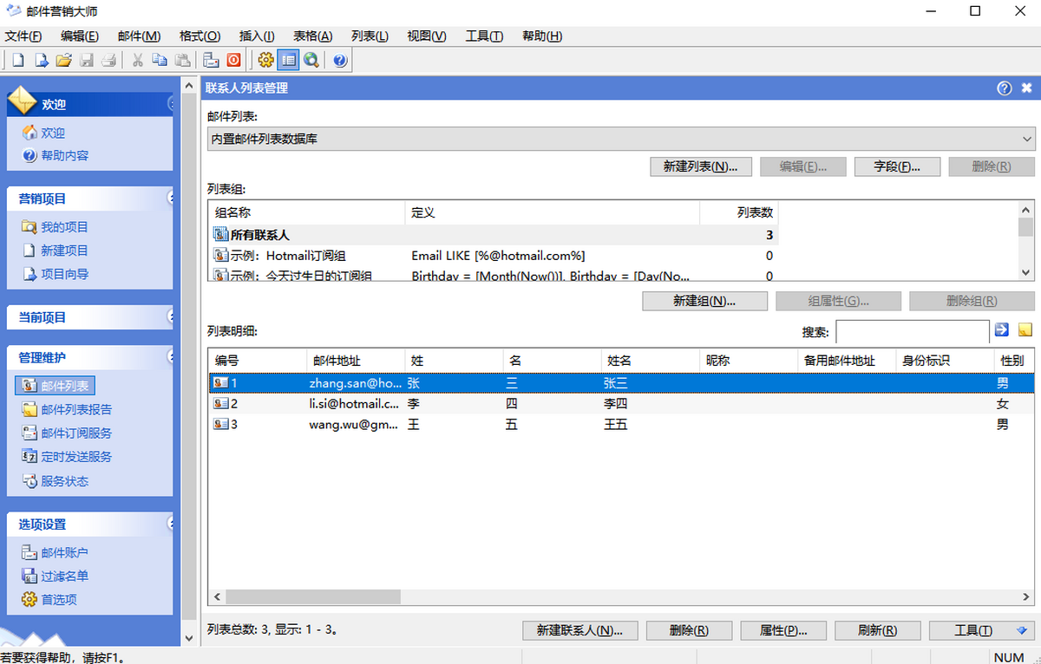Open 邮件列表报告 in the sidebar
The height and width of the screenshot is (664, 1041).
(67, 409)
